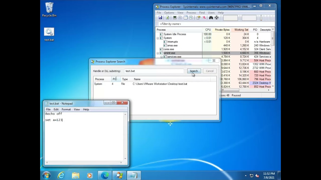
Task: Sort search results by Type column
Action: [x=126, y=79]
